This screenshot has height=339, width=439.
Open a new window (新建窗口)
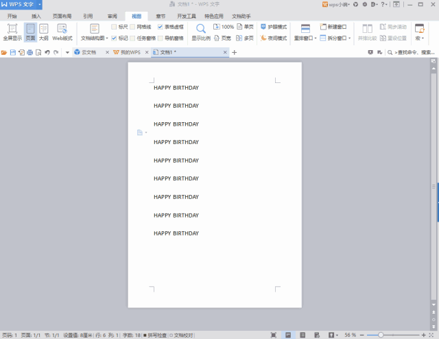pyautogui.click(x=333, y=27)
